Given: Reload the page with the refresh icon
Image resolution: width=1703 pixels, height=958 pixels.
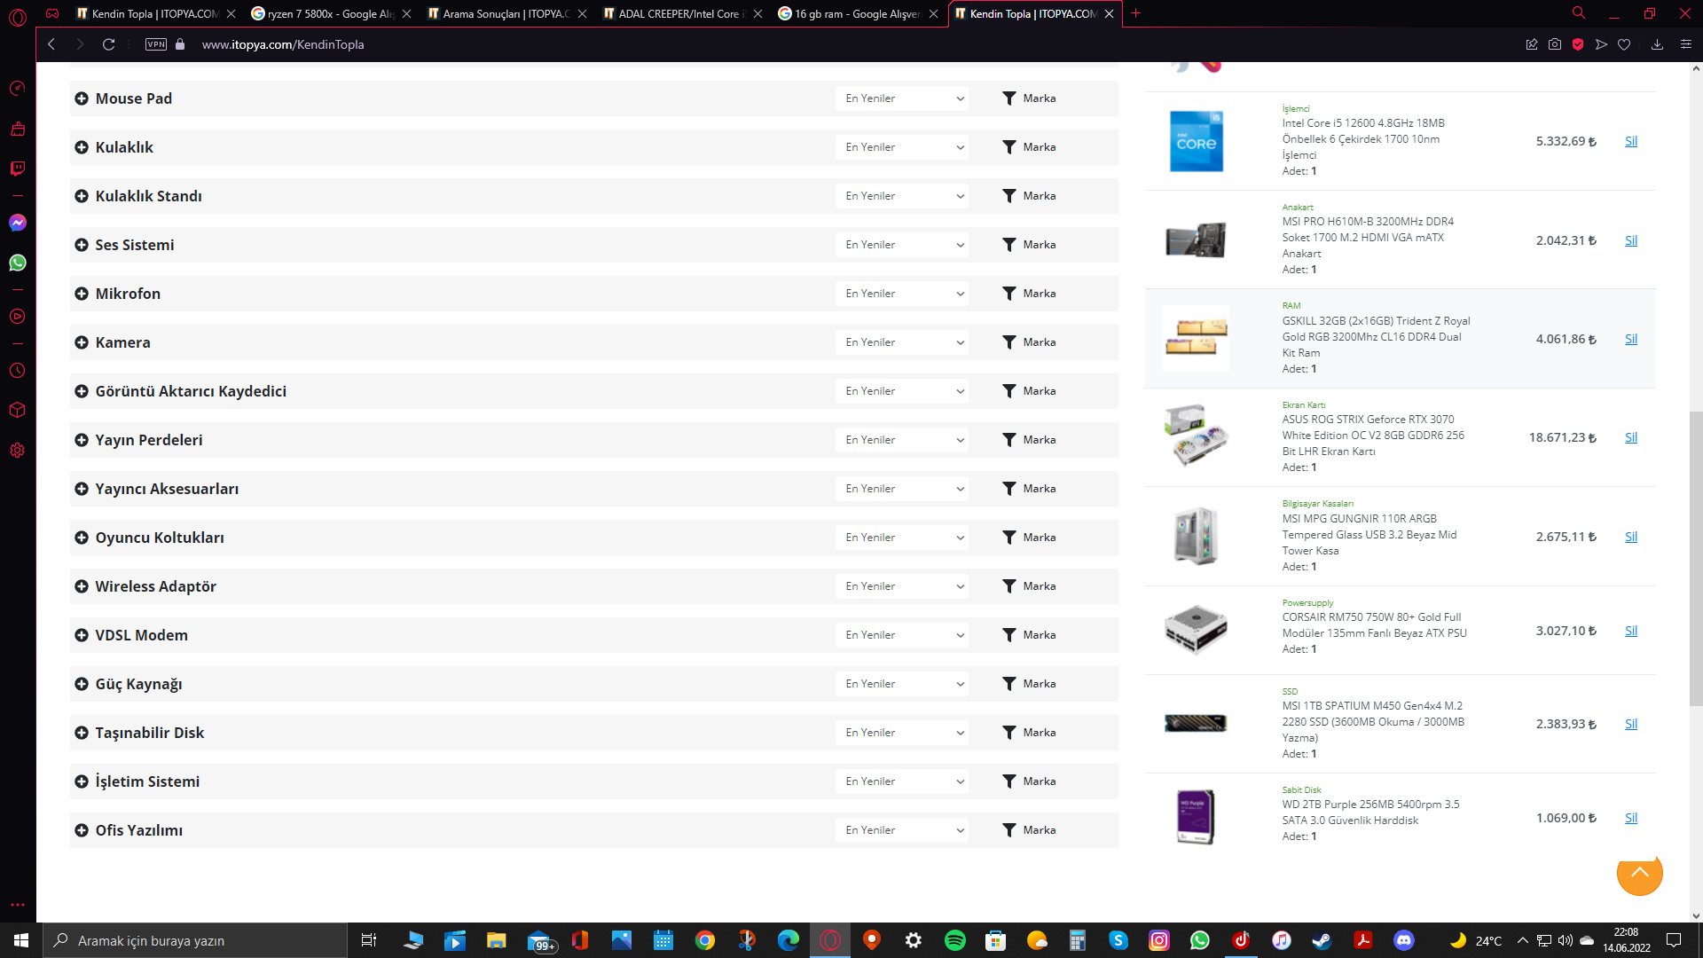Looking at the screenshot, I should coord(108,44).
